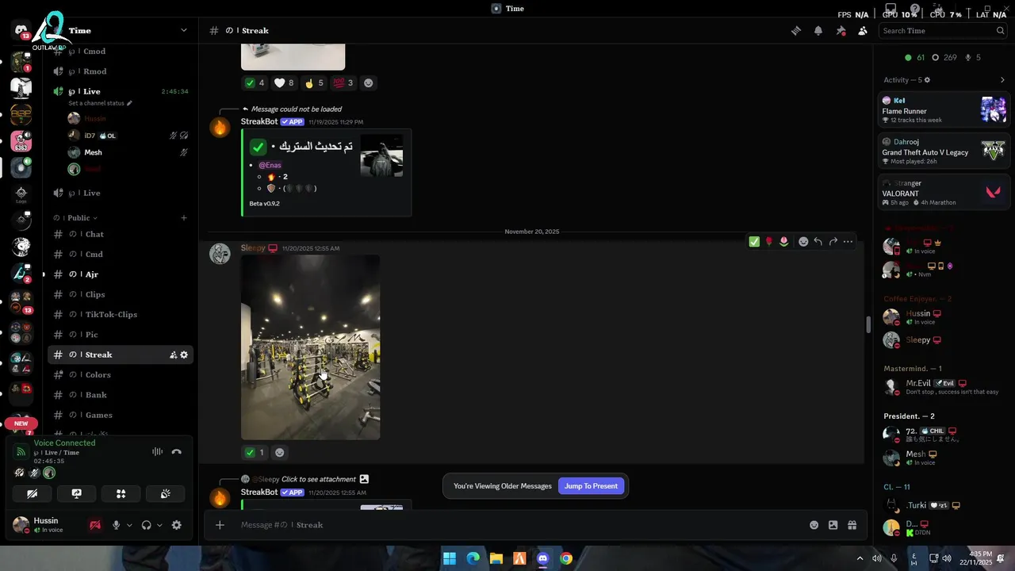
Task: Toggle 100 emoji reaction with count 3
Action: [x=343, y=82]
